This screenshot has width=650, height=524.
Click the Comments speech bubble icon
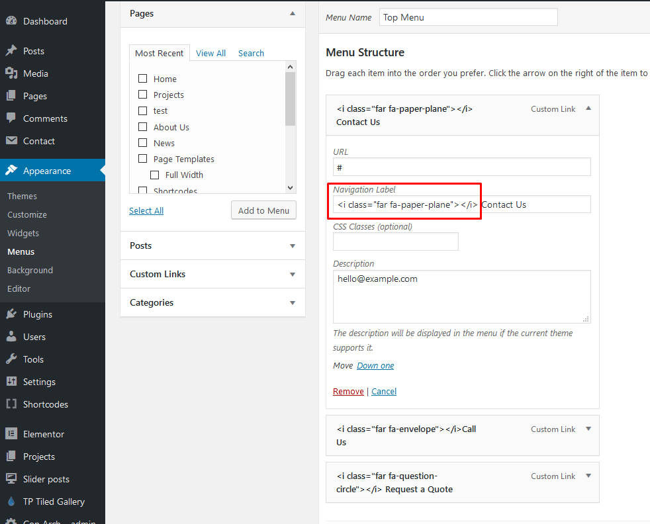tap(11, 118)
